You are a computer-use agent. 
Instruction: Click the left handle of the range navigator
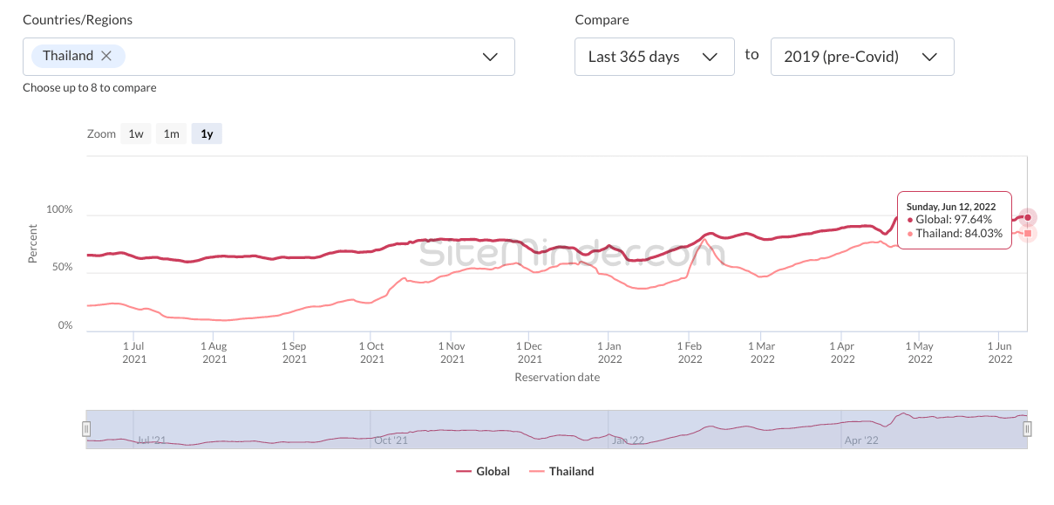(x=87, y=428)
